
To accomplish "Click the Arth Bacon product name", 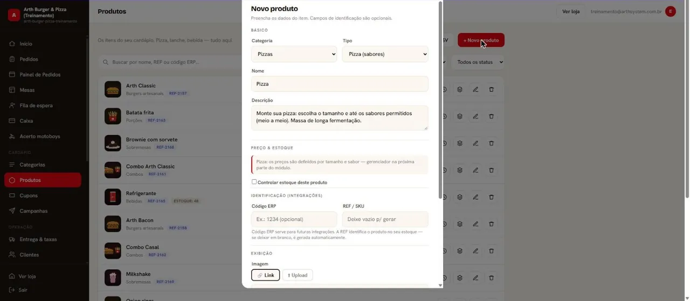I will coord(140,220).
